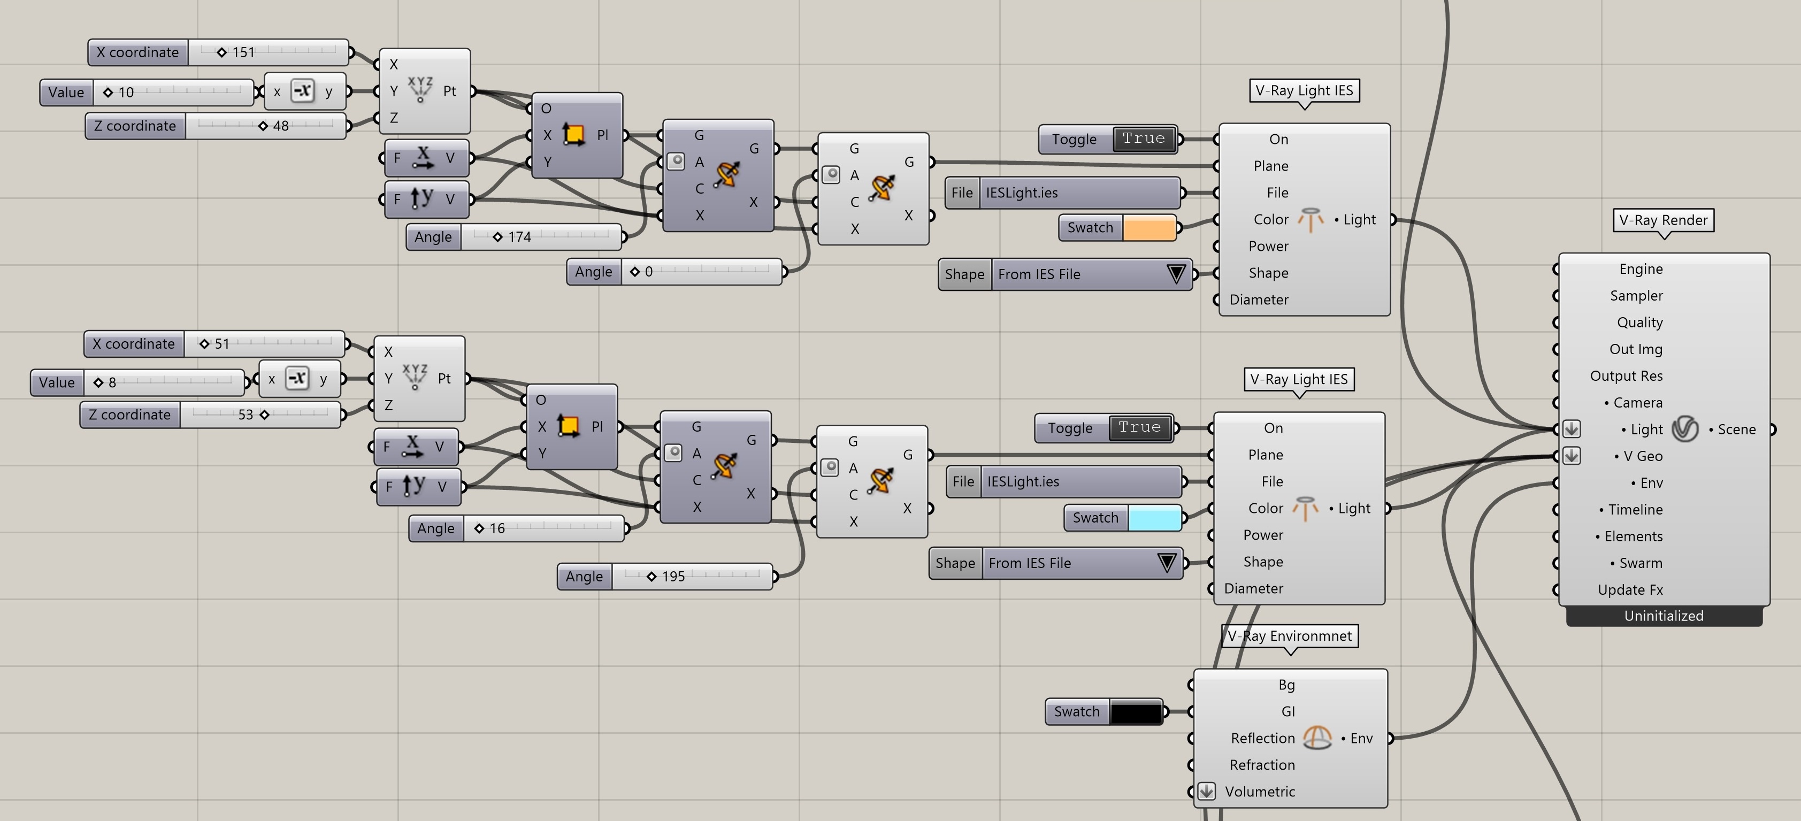Click the X coordinate slider showing 51

[264, 343]
